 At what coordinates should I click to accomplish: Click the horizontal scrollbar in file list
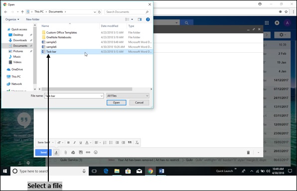click(x=87, y=89)
